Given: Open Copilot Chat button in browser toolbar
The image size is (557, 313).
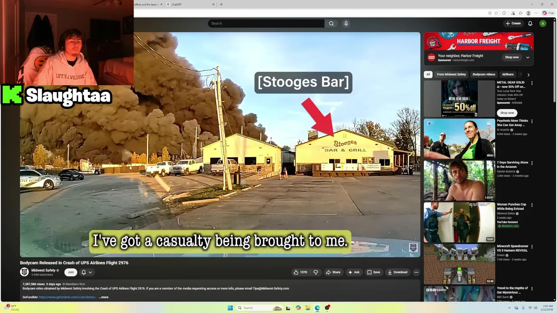Looking at the screenshot, I should 548,13.
